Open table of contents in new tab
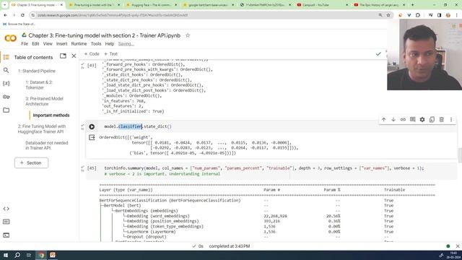The height and width of the screenshot is (260, 462). pos(63,56)
